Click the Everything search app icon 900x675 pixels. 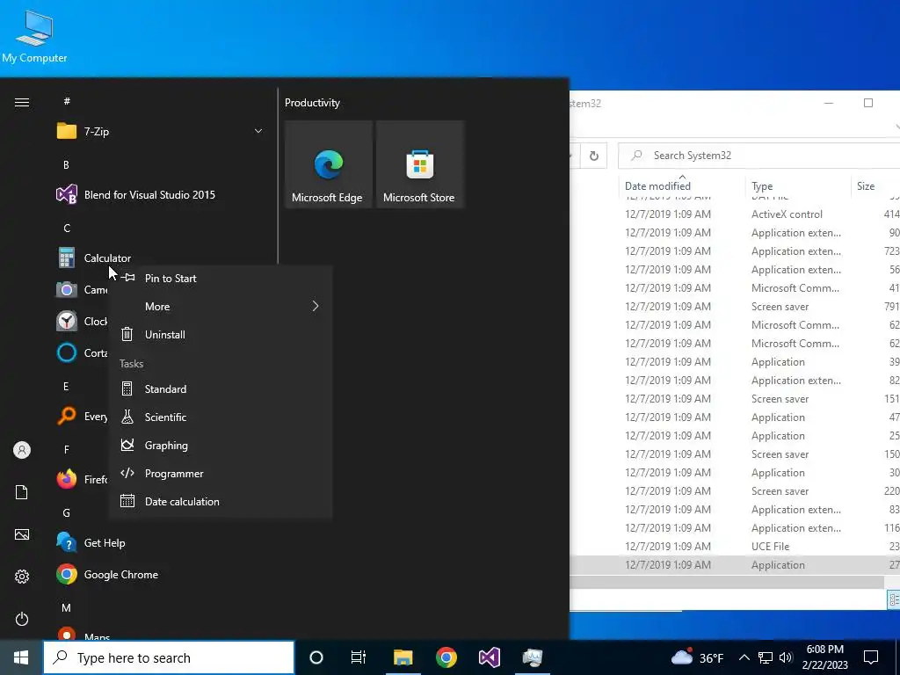tap(67, 416)
